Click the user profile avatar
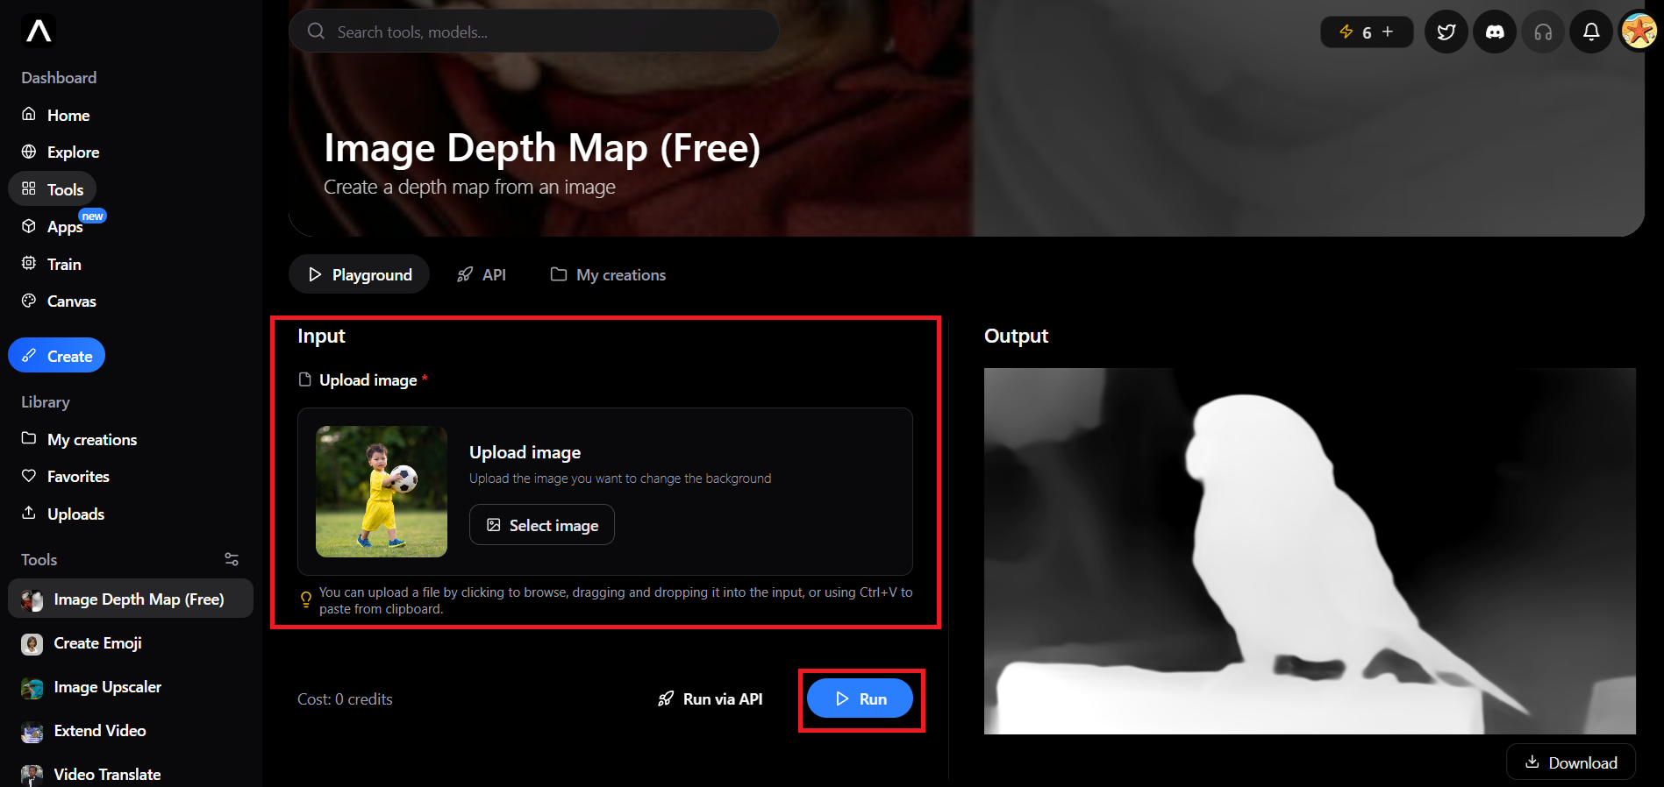 click(x=1639, y=32)
